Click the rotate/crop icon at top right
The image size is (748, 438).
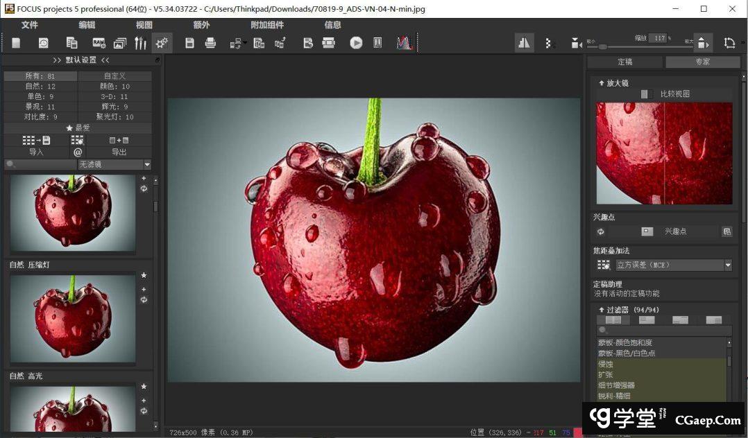729,43
